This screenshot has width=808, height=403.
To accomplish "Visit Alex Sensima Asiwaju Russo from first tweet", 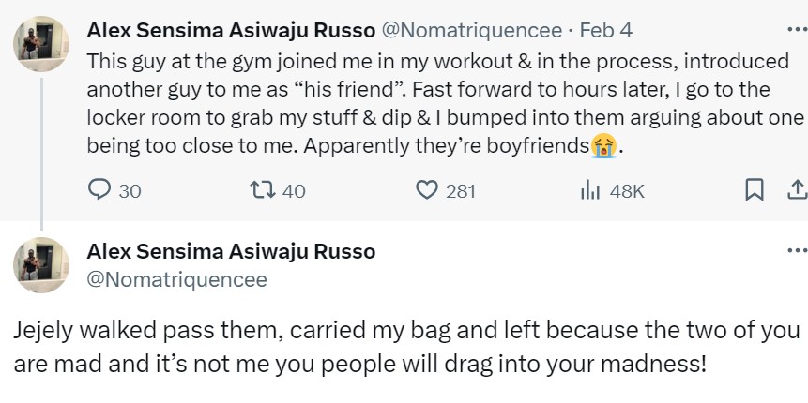I will [x=230, y=30].
